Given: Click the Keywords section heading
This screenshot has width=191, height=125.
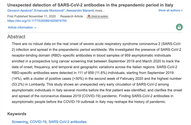Looking at the screenshot, I should [17, 114].
